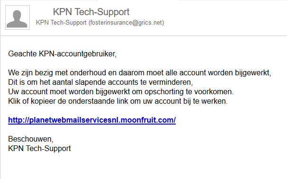This screenshot has height=179, width=287.
Task: Click the large KPN Tech-Support sender heading
Action: [91, 12]
